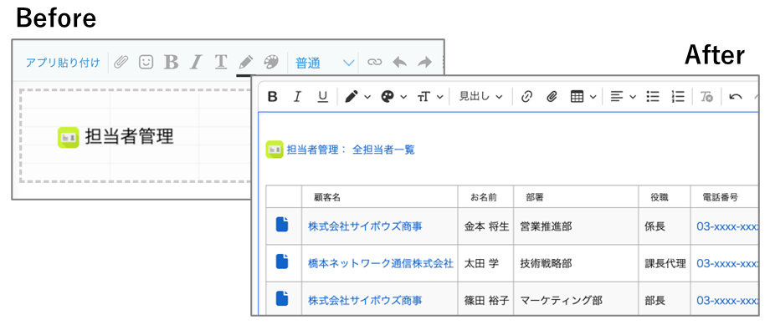Expand alignment dropdown arrow in After toolbar
Image resolution: width=770 pixels, height=330 pixels.
633,97
